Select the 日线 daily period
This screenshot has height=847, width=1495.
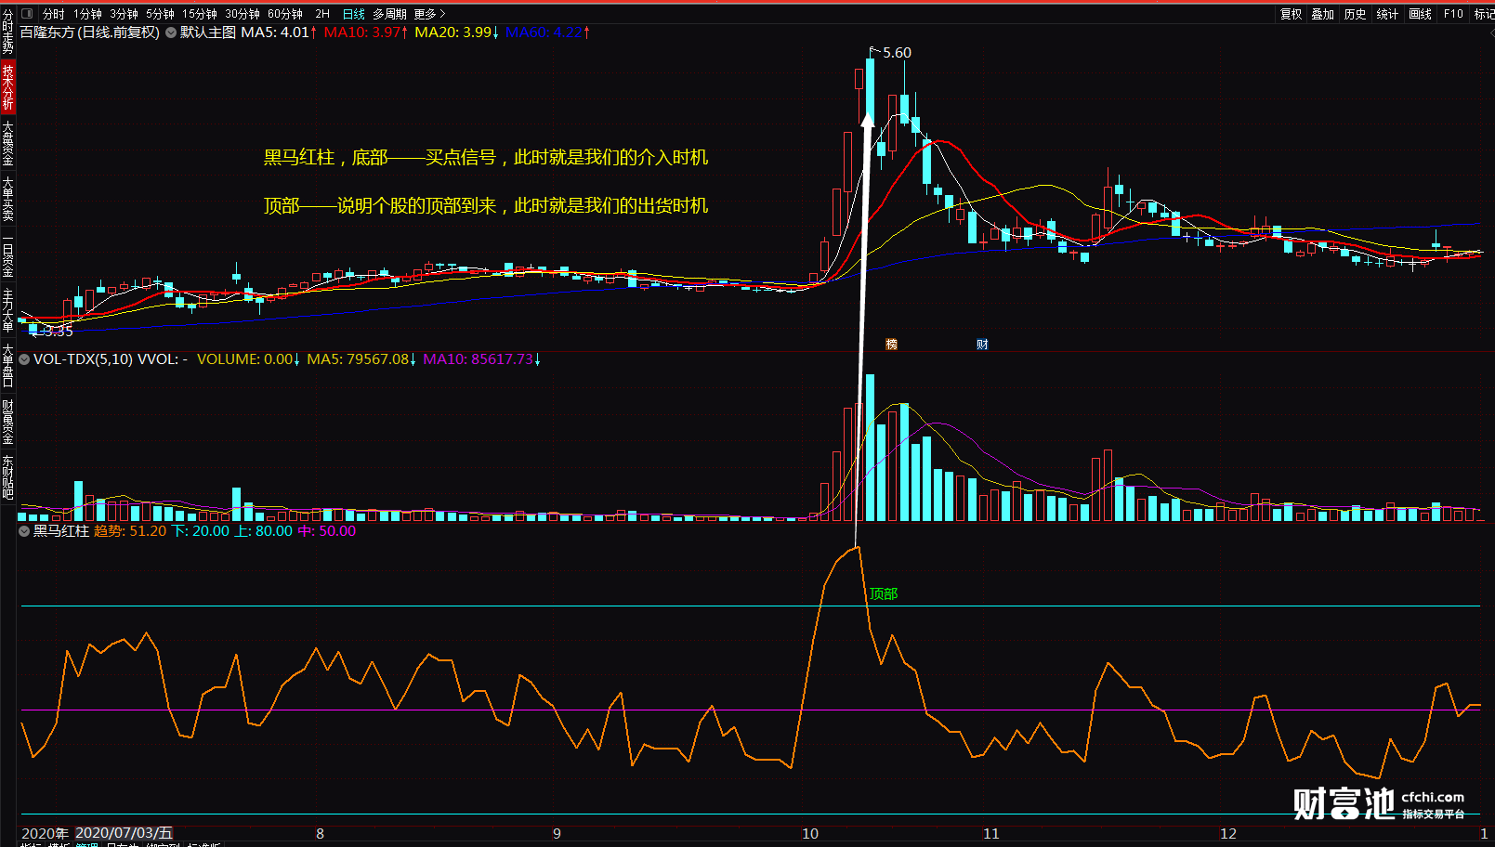[x=354, y=14]
